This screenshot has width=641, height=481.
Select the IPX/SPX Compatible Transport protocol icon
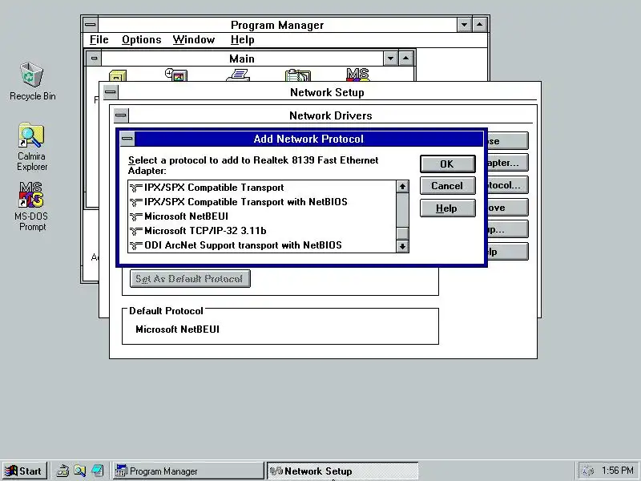tap(135, 188)
